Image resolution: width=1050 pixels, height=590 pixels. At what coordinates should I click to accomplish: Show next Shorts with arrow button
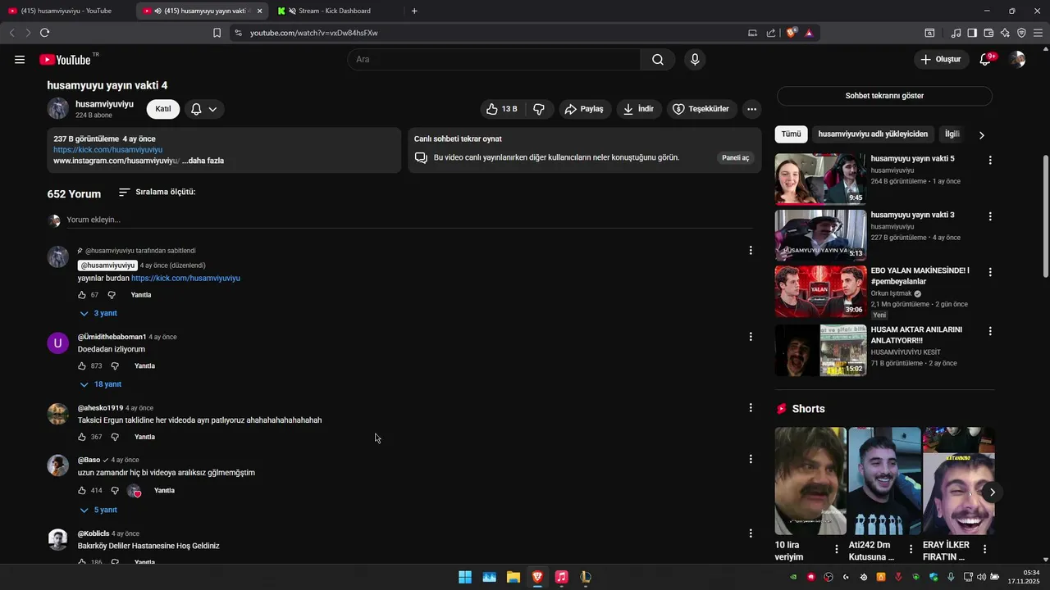click(x=993, y=492)
